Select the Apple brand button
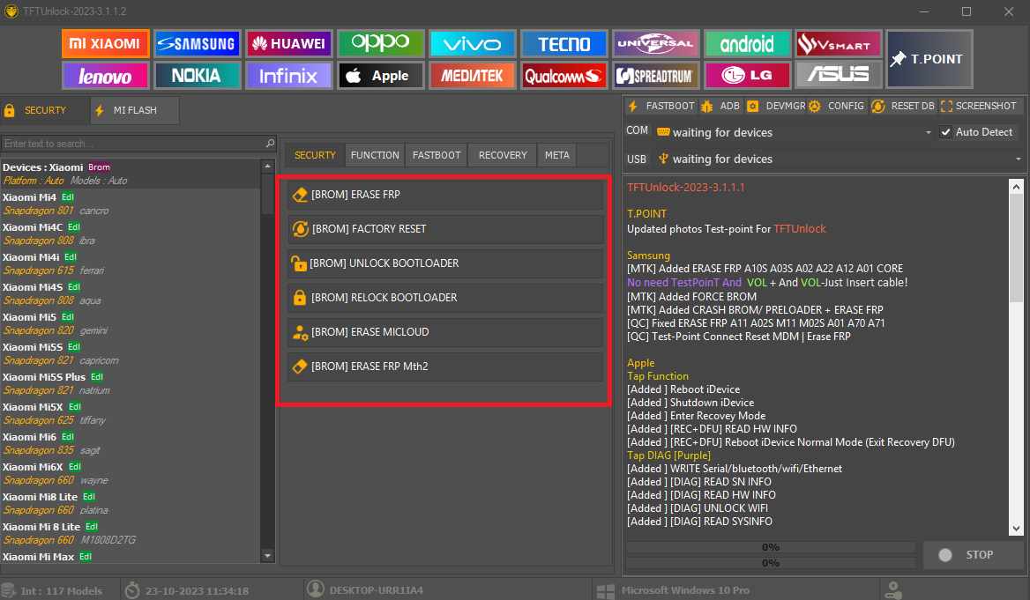 (x=380, y=76)
